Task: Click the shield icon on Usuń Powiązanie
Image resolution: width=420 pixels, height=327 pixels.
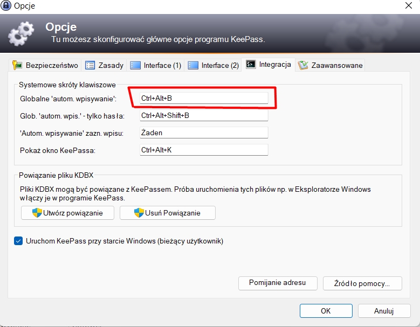Action: 139,213
